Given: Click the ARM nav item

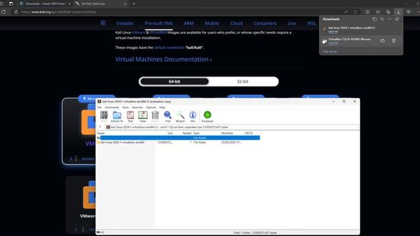Looking at the screenshot, I should pyautogui.click(x=188, y=24).
